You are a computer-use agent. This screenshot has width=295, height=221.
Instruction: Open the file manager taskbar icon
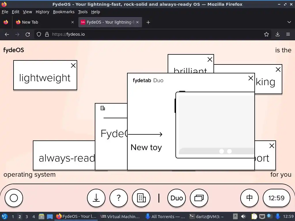[x=41, y=216]
